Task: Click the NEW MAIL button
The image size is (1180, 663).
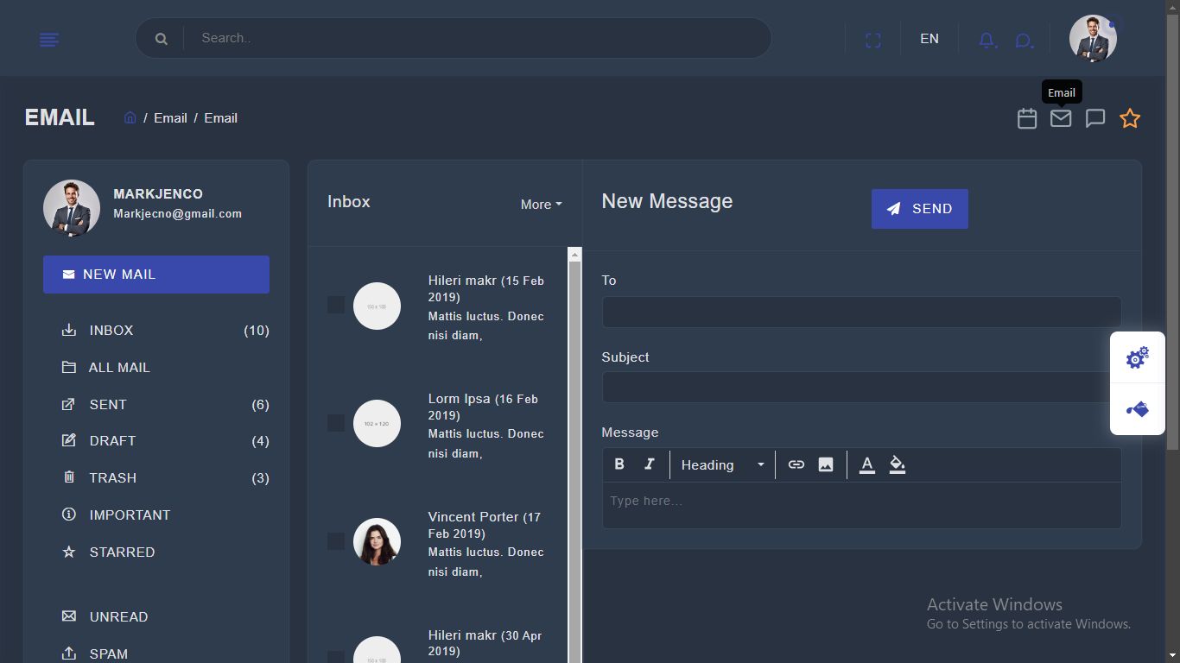Action: click(156, 275)
